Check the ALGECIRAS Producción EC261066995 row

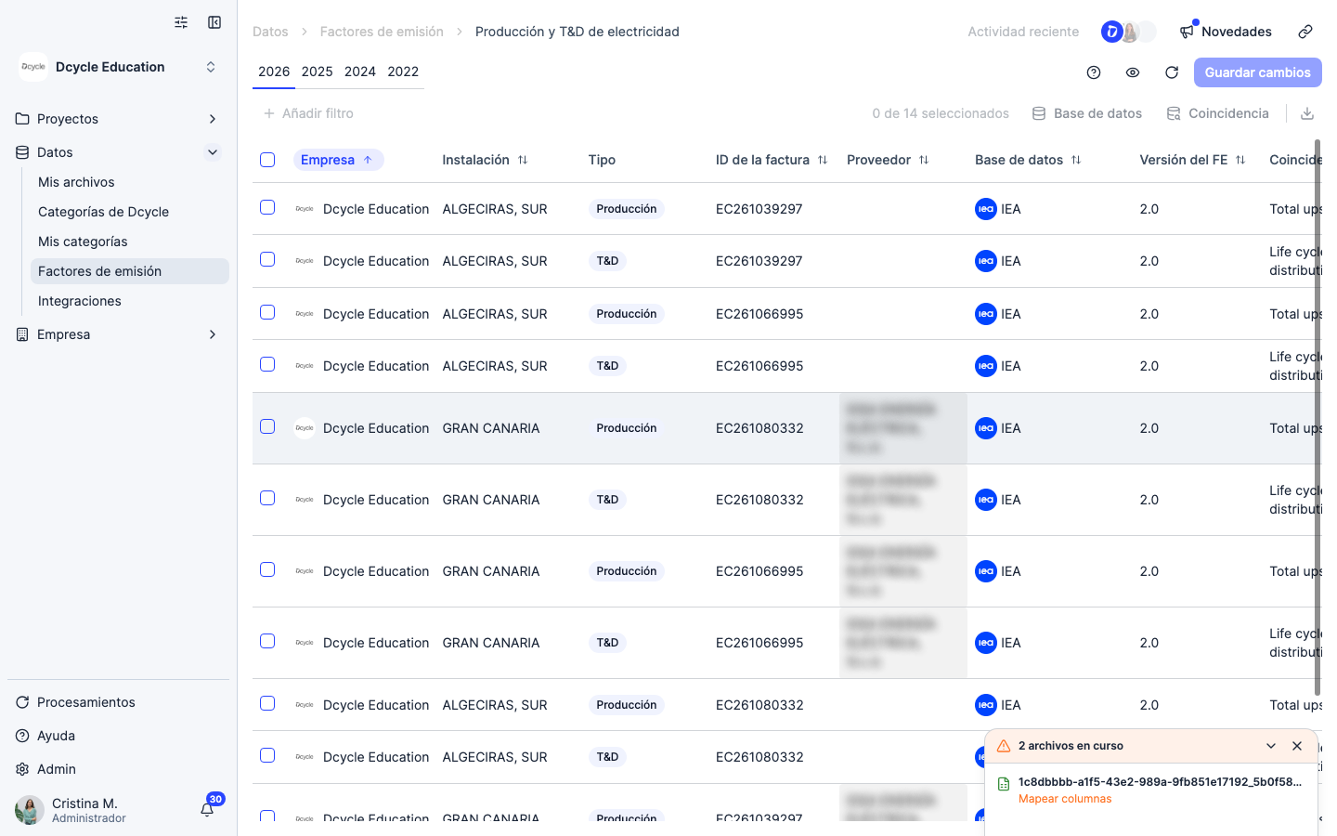click(x=267, y=312)
